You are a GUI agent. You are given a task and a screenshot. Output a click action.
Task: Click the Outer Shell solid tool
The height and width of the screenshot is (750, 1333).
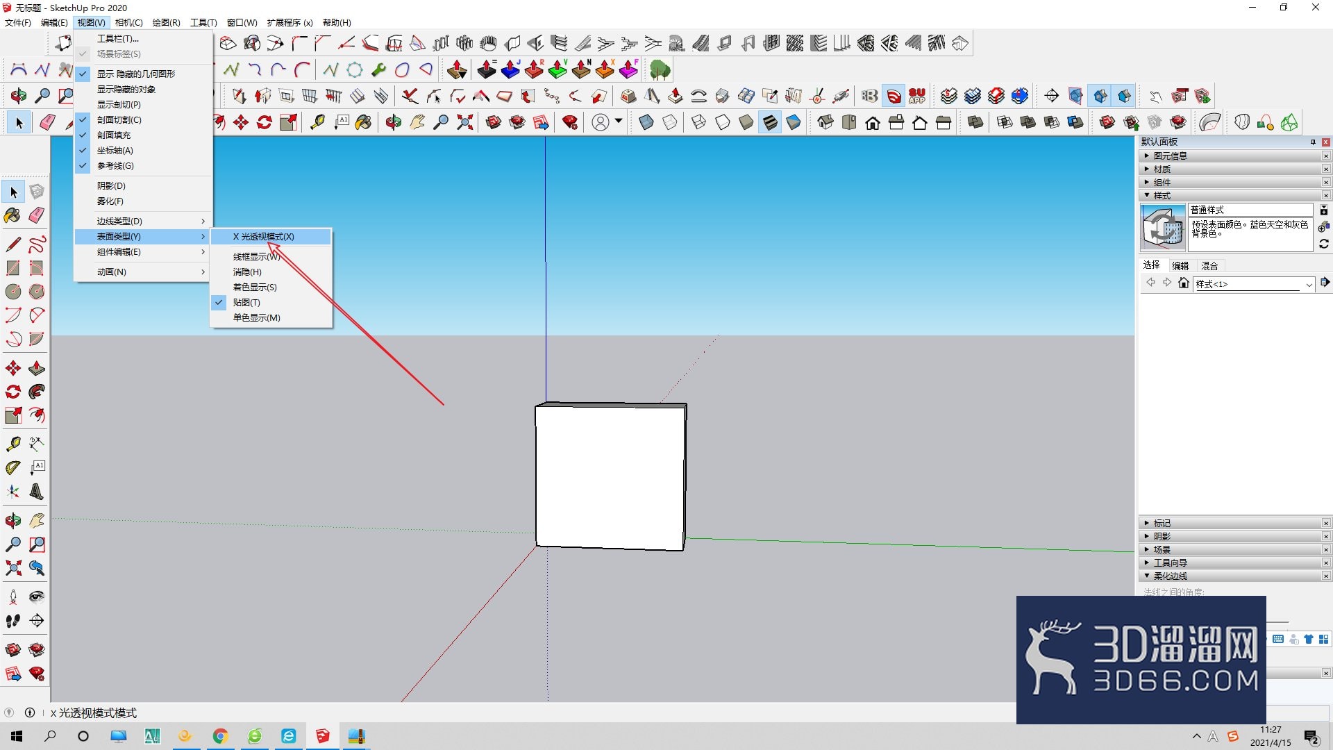[x=975, y=123]
